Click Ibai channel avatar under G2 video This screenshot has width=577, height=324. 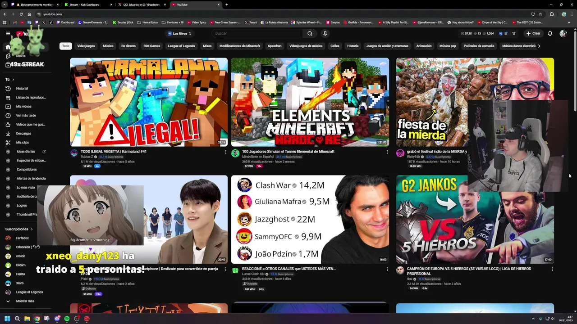coord(400,270)
